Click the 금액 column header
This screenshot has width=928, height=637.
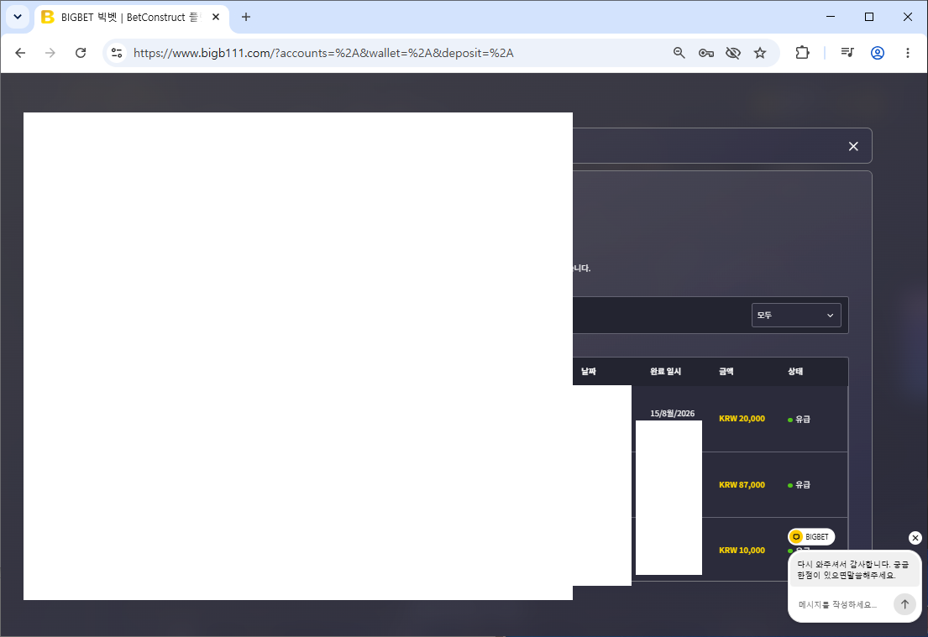[726, 372]
